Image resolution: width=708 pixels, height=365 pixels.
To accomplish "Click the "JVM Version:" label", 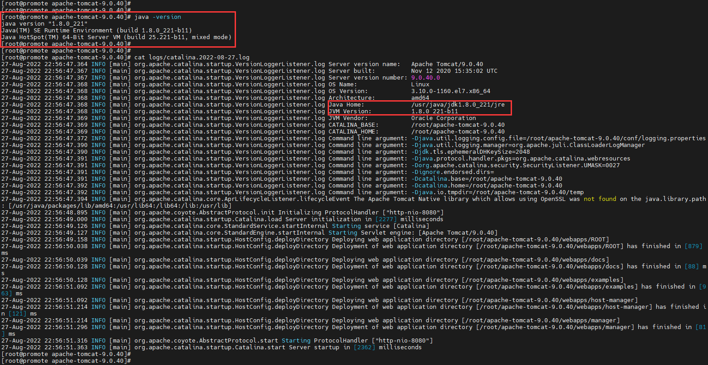I will pos(350,111).
